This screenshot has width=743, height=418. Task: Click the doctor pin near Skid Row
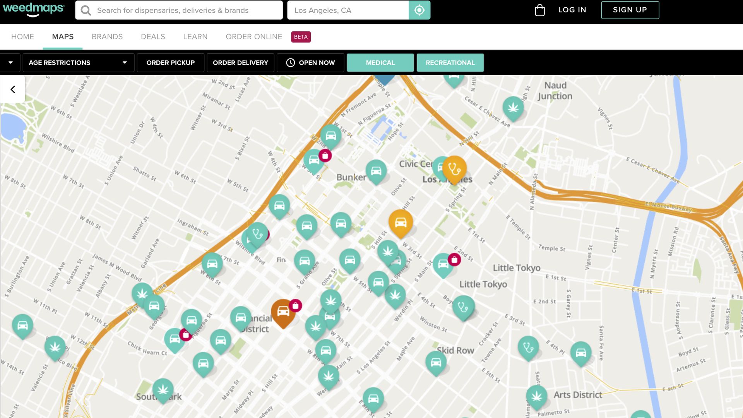(463, 307)
